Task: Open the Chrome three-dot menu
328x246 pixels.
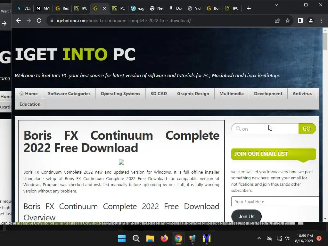Action: coord(321,20)
